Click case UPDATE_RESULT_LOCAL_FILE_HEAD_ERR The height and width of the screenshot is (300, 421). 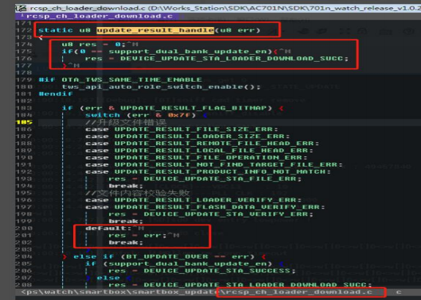point(199,151)
